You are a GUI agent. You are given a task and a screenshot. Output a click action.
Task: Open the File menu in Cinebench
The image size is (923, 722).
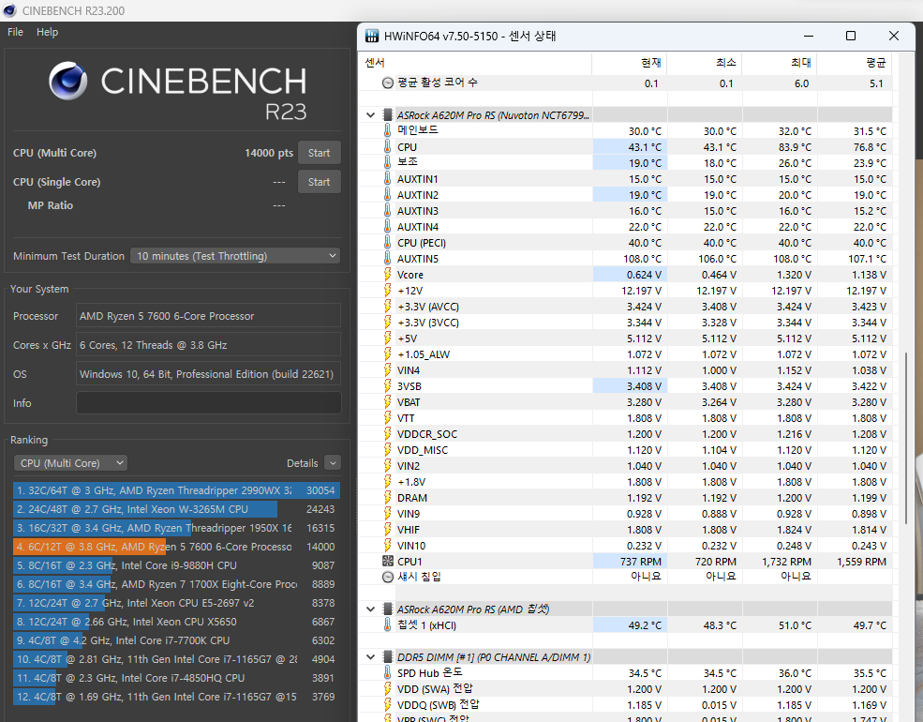point(15,32)
